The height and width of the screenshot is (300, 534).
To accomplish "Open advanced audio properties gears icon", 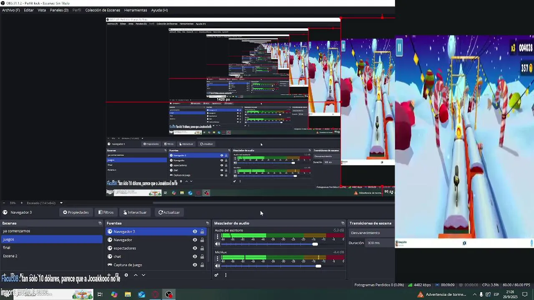I will [x=216, y=275].
